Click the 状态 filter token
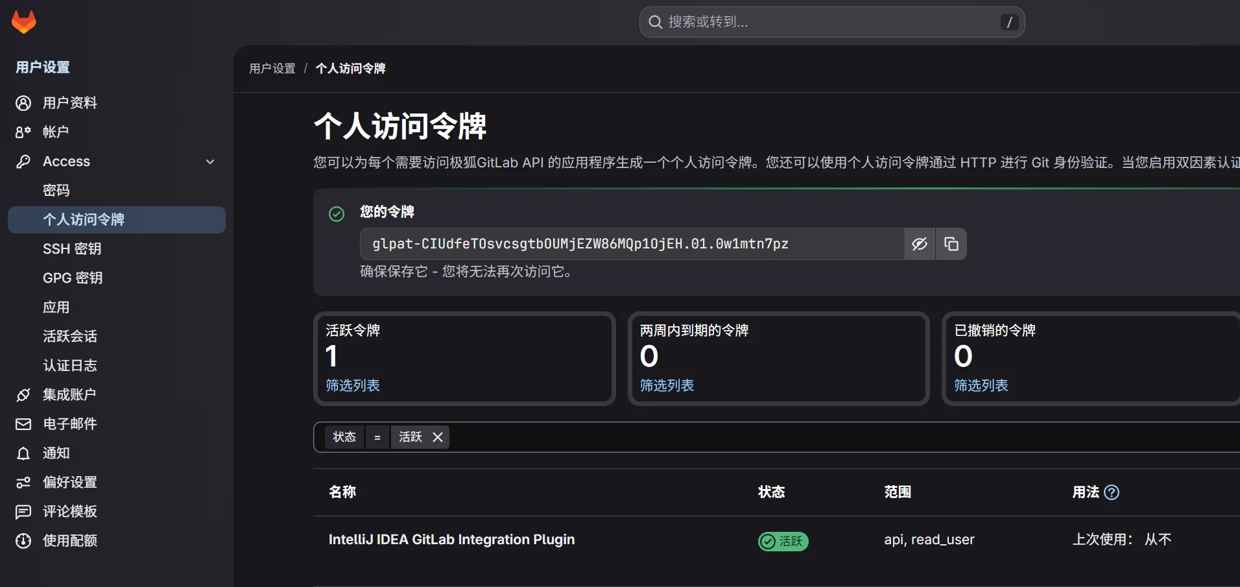Viewport: 1240px width, 587px height. pyautogui.click(x=344, y=437)
